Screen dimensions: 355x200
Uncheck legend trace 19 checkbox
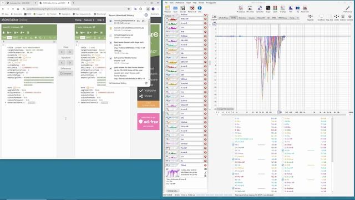click(233, 144)
